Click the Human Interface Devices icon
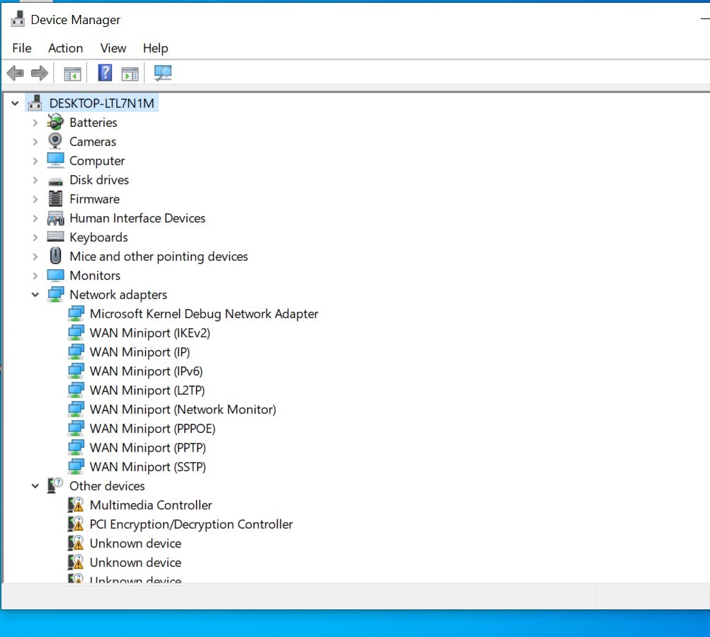Image resolution: width=710 pixels, height=637 pixels. pyautogui.click(x=56, y=218)
